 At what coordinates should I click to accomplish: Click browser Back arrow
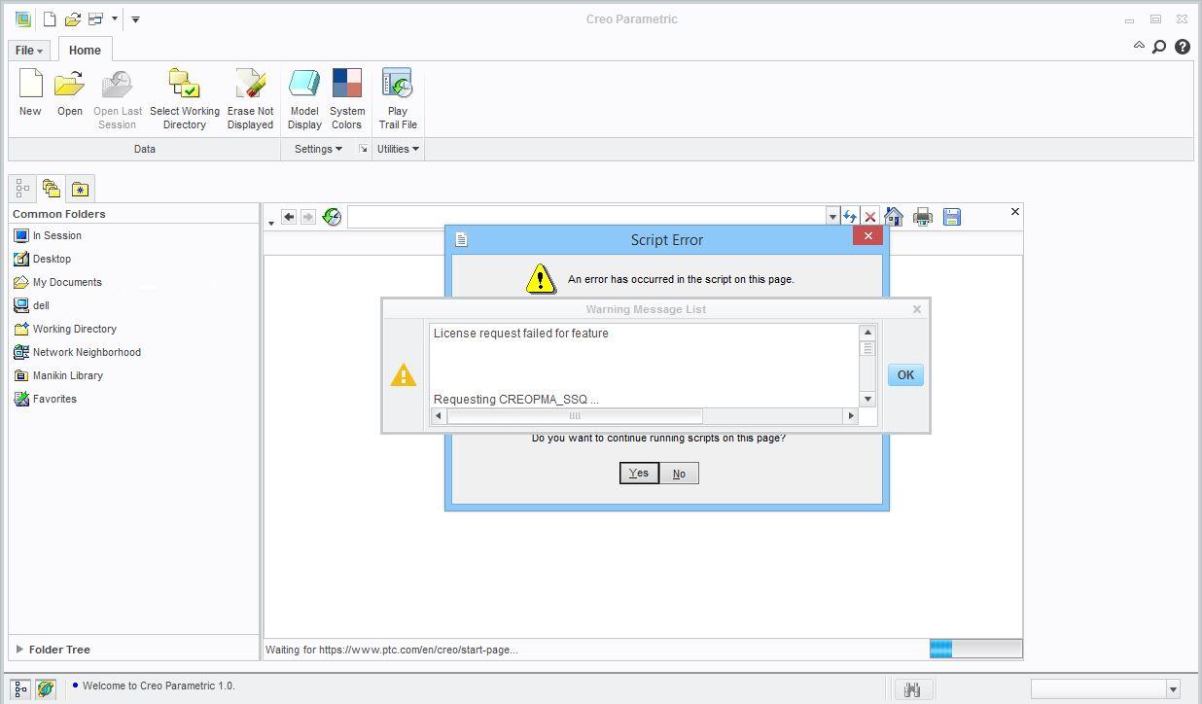point(289,217)
